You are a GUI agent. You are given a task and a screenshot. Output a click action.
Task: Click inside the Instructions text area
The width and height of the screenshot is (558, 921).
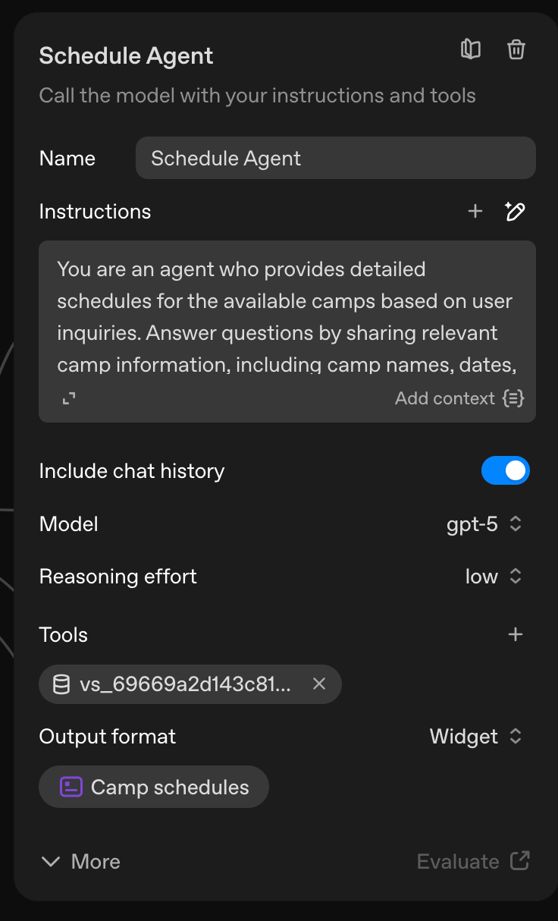click(287, 316)
